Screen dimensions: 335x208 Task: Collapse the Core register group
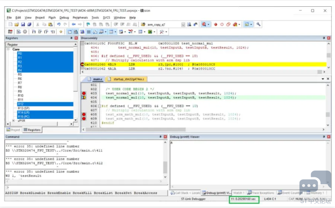(8, 49)
